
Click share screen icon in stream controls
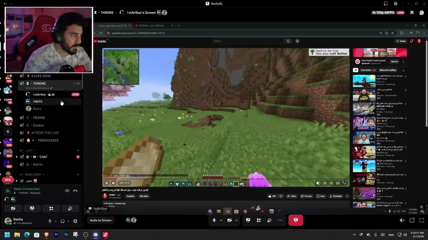(x=248, y=220)
